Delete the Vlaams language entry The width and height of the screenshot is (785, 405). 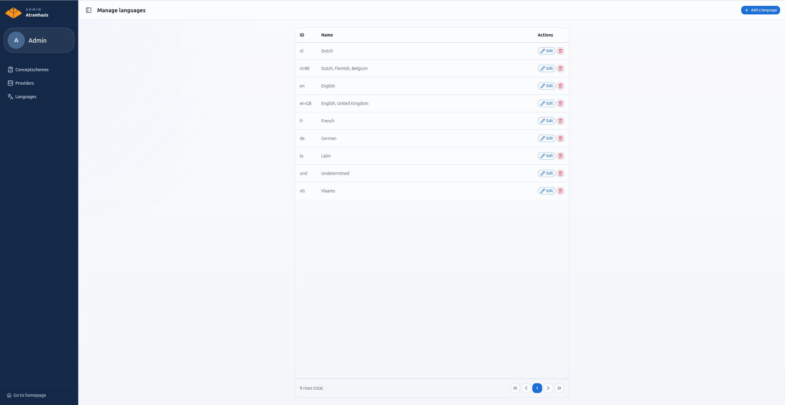[560, 191]
